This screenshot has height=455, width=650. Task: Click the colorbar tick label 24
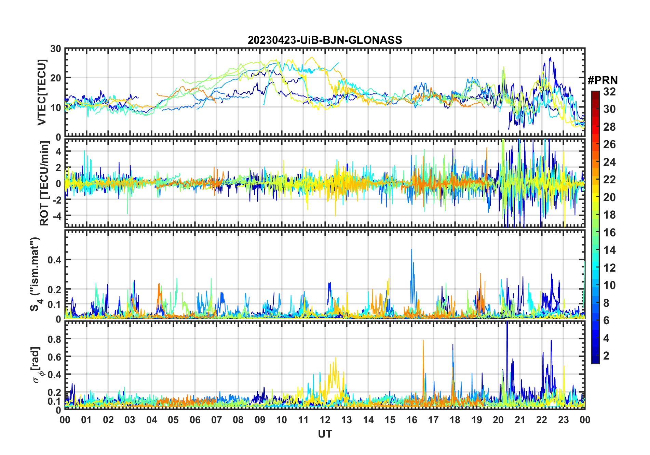[x=609, y=162]
